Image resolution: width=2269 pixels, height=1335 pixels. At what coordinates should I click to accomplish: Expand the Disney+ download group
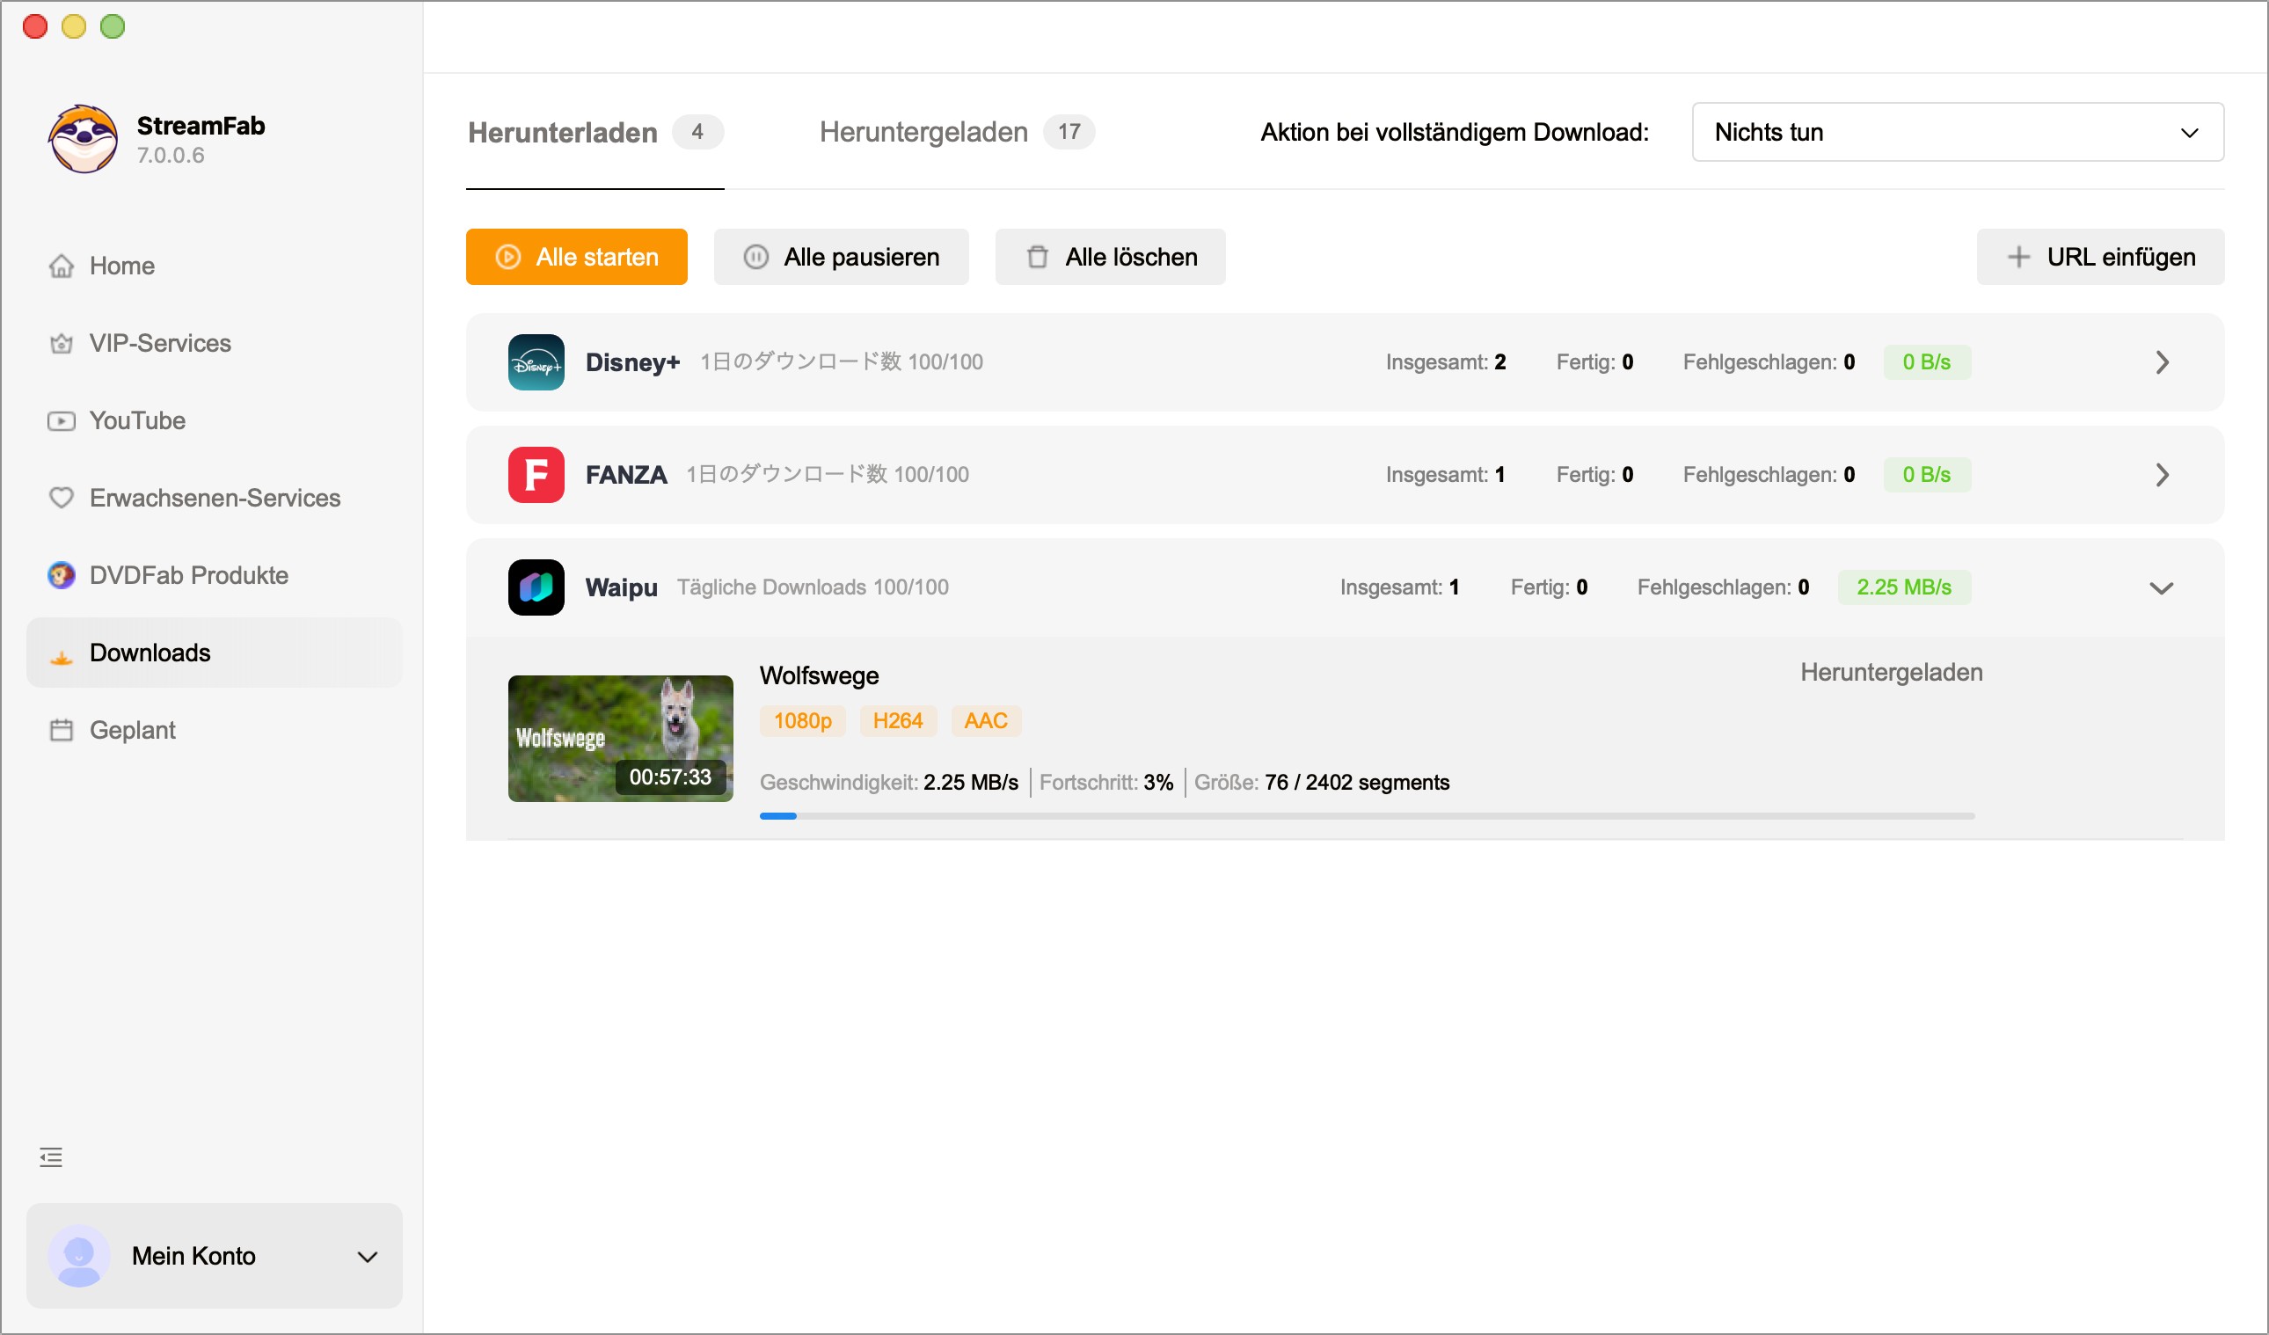tap(2161, 361)
